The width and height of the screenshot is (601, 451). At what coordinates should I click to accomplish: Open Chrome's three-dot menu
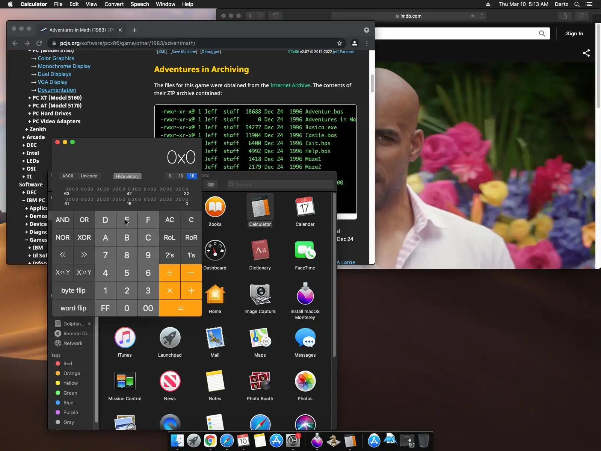[367, 43]
